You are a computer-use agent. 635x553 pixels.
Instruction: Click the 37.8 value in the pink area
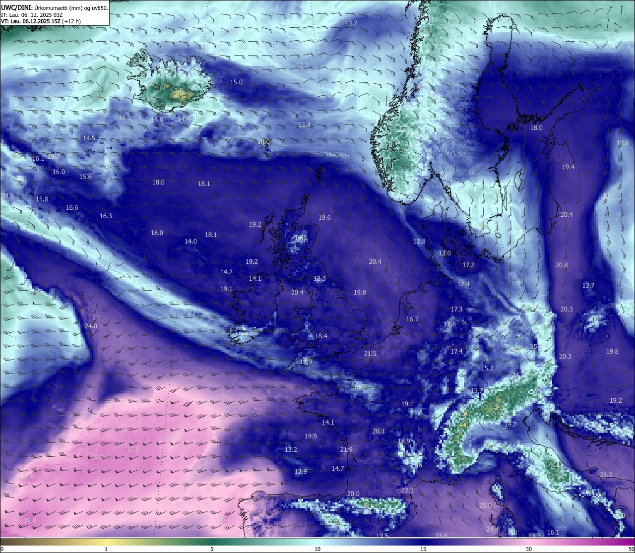[x=133, y=450]
